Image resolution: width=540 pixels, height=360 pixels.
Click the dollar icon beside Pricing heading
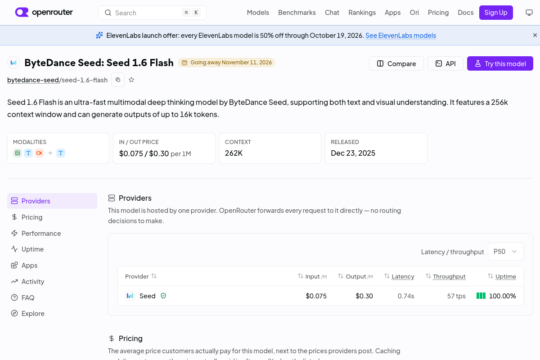tap(112, 338)
